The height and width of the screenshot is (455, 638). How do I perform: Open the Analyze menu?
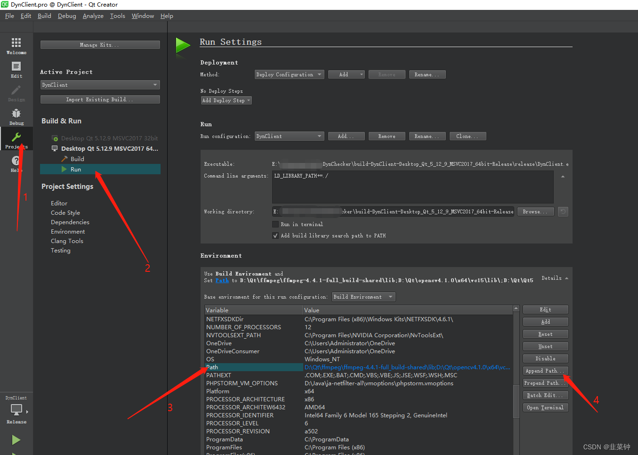(x=93, y=16)
